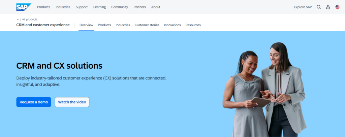The width and height of the screenshot is (345, 137).
Task: Click the SAP logo
Action: (x=24, y=7)
